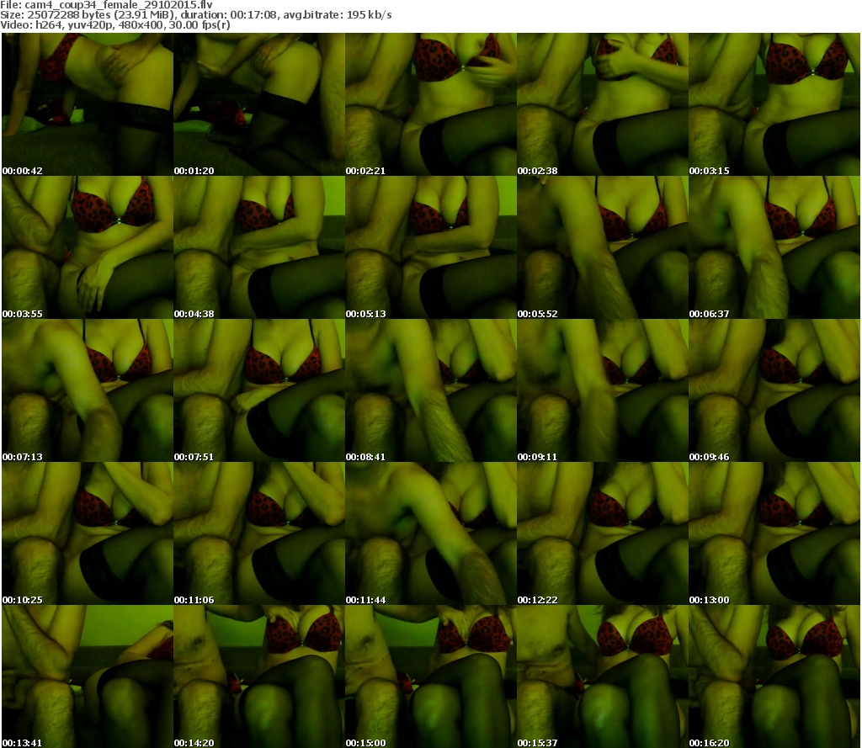Choose the thumbnail stamped 00:09:46

774,390
